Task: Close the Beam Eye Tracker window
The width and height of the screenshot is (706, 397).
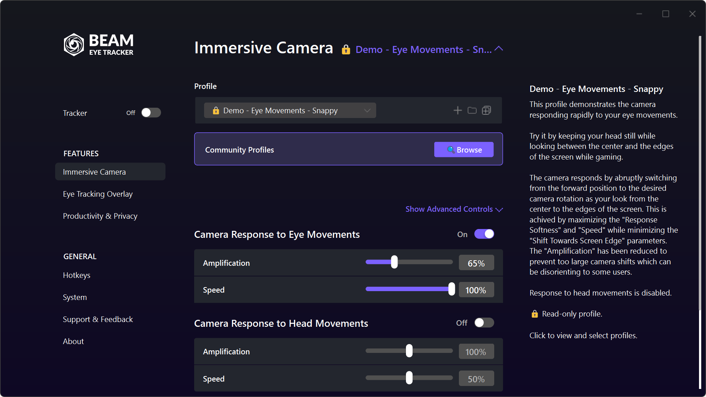Action: [x=692, y=14]
